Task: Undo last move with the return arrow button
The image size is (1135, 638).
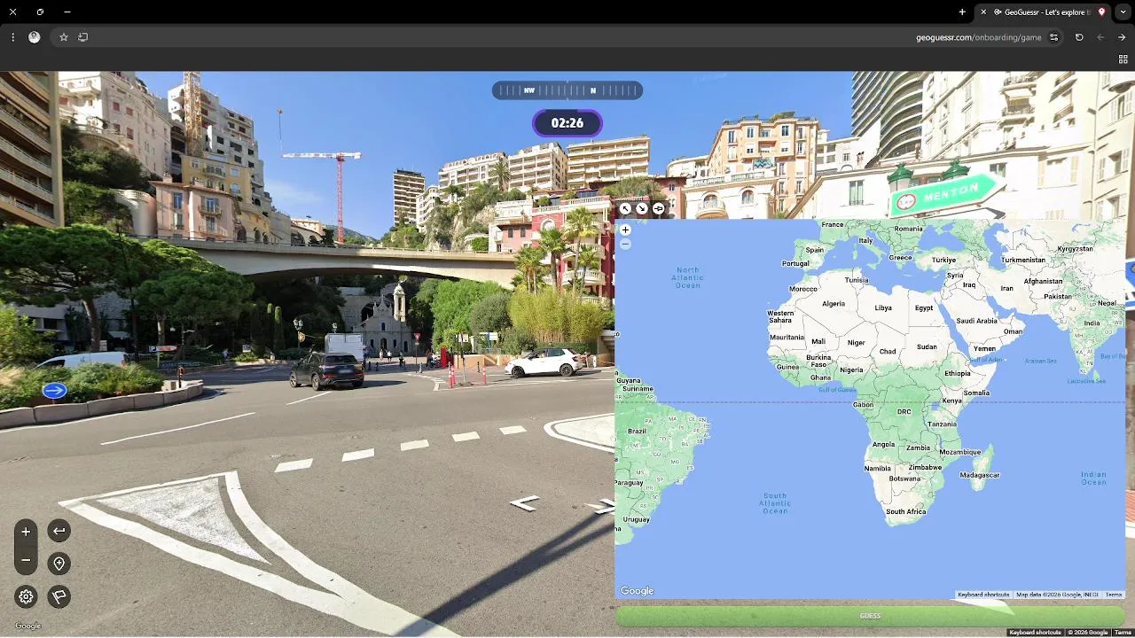Action: pyautogui.click(x=59, y=531)
